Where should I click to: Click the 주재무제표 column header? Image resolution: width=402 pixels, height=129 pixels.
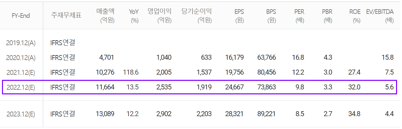[x=66, y=15]
